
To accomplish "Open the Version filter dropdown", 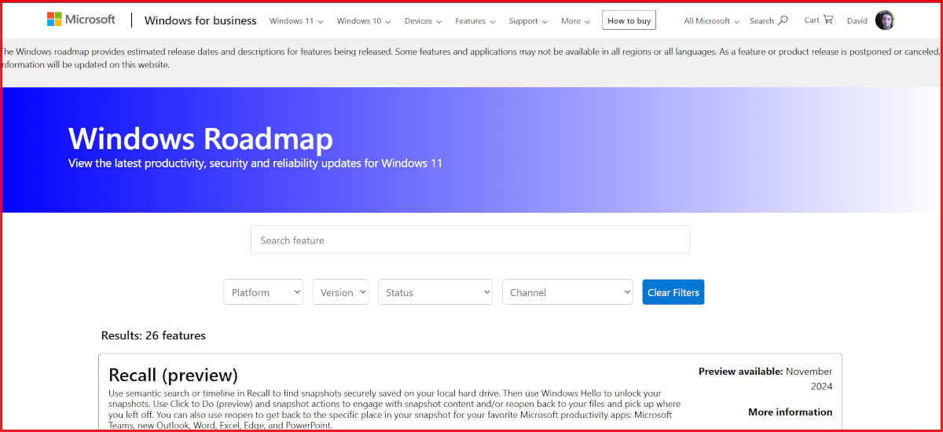I will [340, 292].
